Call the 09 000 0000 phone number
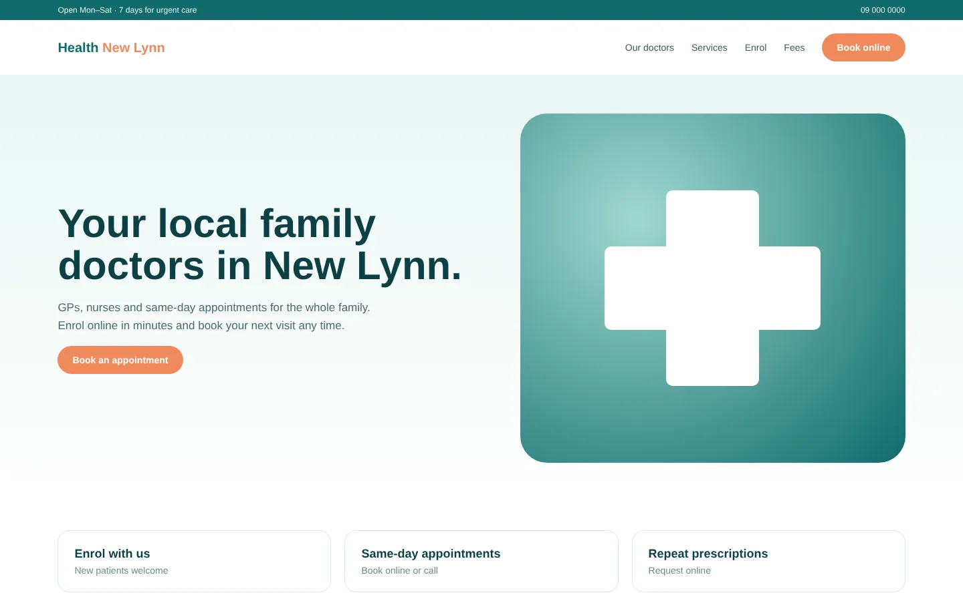This screenshot has width=963, height=601. click(x=883, y=10)
